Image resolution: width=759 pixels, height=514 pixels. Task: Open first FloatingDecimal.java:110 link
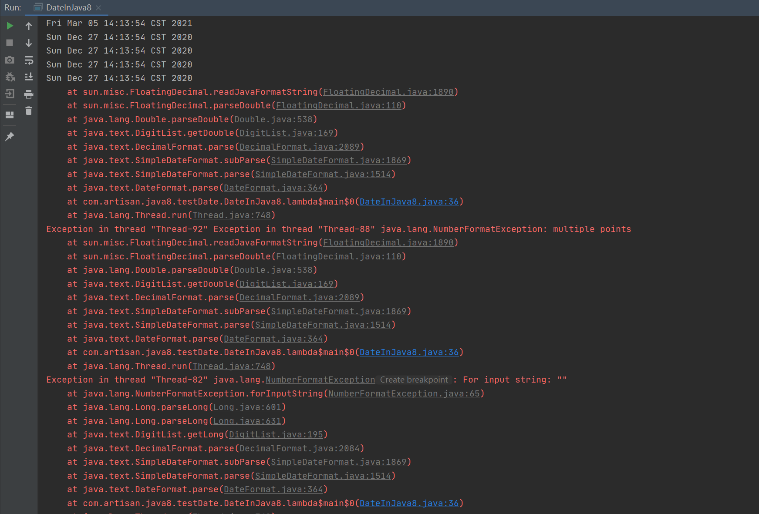(x=338, y=105)
